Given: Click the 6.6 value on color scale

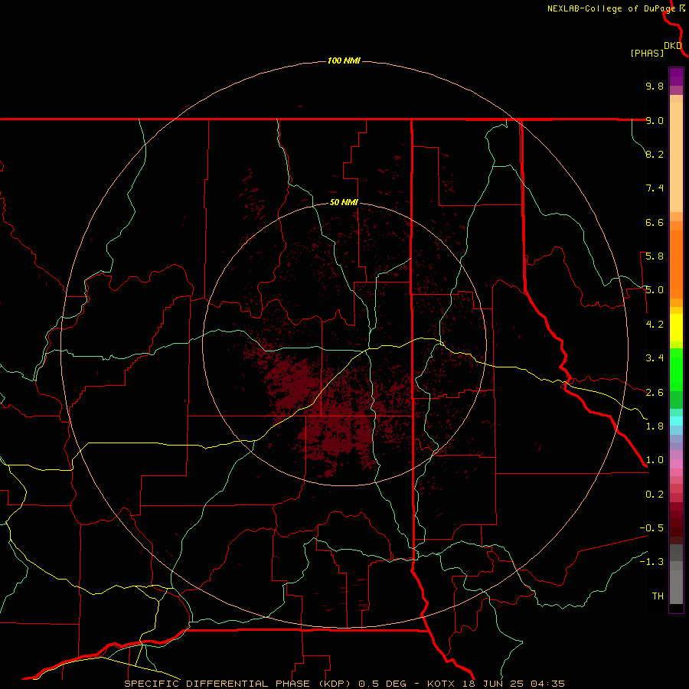Looking at the screenshot, I should pyautogui.click(x=655, y=222).
